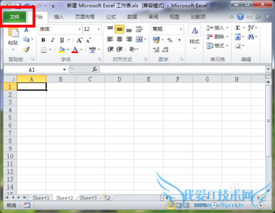Click into the formula bar
Image resolution: width=275 pixels, height=213 pixels.
coord(183,70)
